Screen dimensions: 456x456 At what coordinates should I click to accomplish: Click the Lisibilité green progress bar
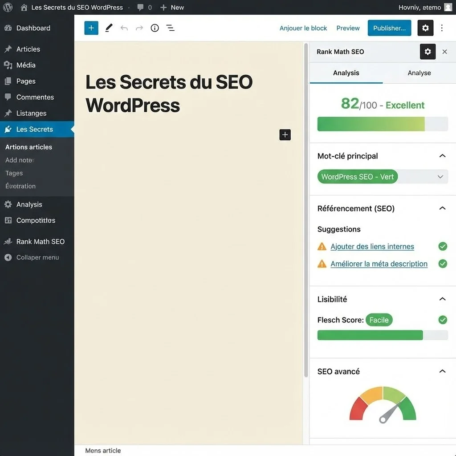click(x=370, y=335)
